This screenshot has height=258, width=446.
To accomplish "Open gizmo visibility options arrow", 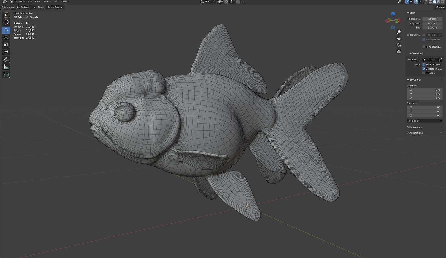I will 411,2.
